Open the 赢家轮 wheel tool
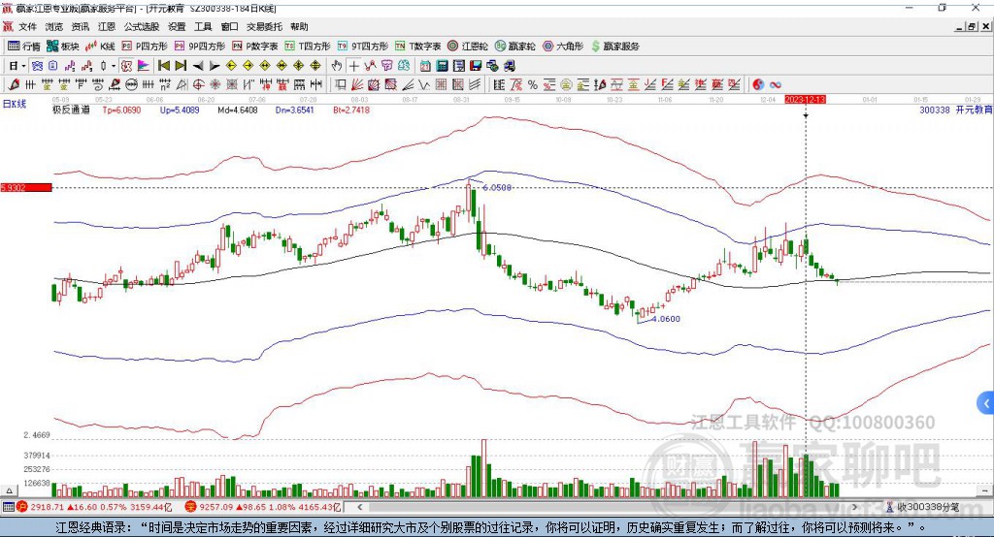This screenshot has width=994, height=537. [515, 47]
